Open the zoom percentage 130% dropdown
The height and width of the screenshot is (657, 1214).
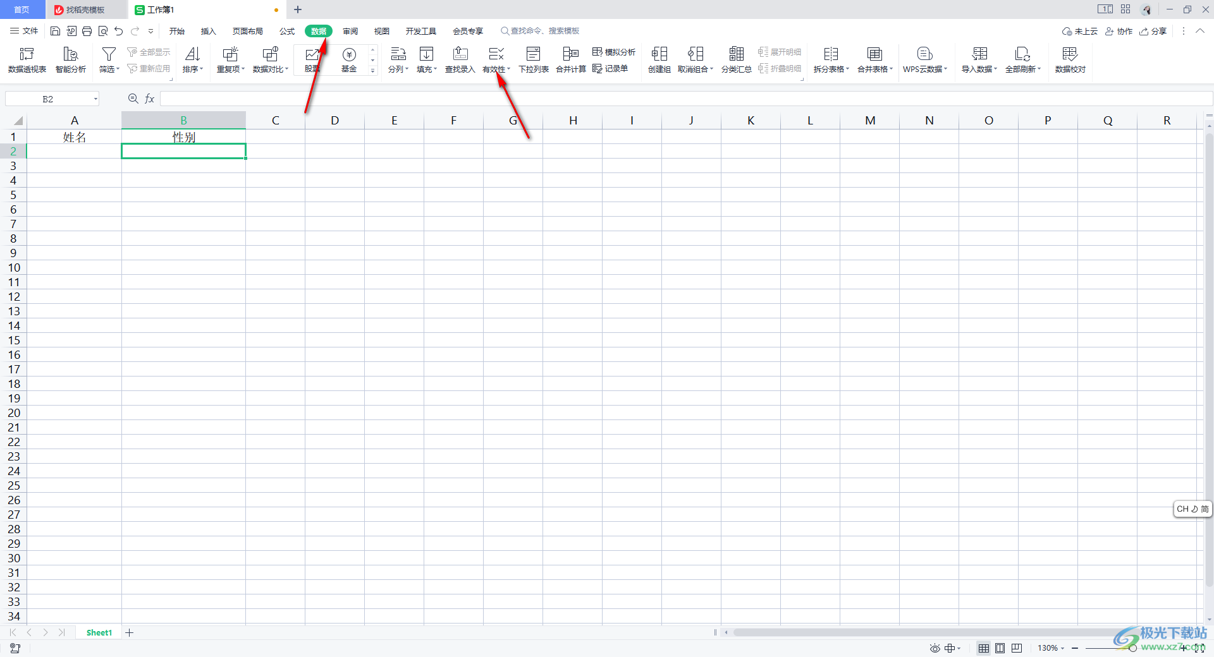(x=1051, y=648)
